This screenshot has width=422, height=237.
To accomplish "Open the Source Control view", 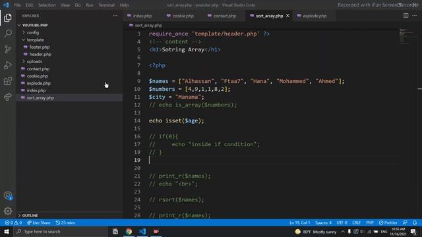I will coord(8,49).
